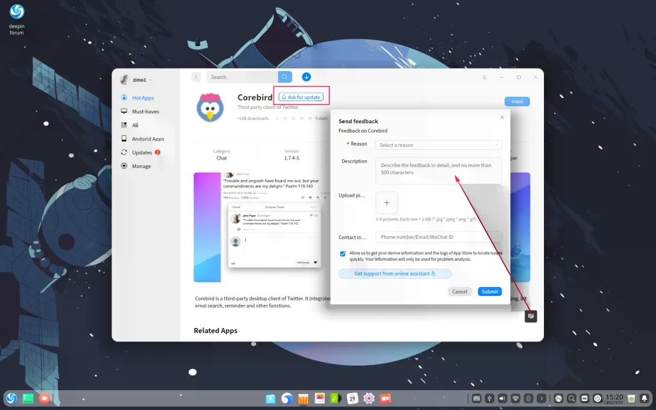The height and width of the screenshot is (410, 656).
Task: Open the feedback icon at bottom-right
Action: tap(530, 316)
